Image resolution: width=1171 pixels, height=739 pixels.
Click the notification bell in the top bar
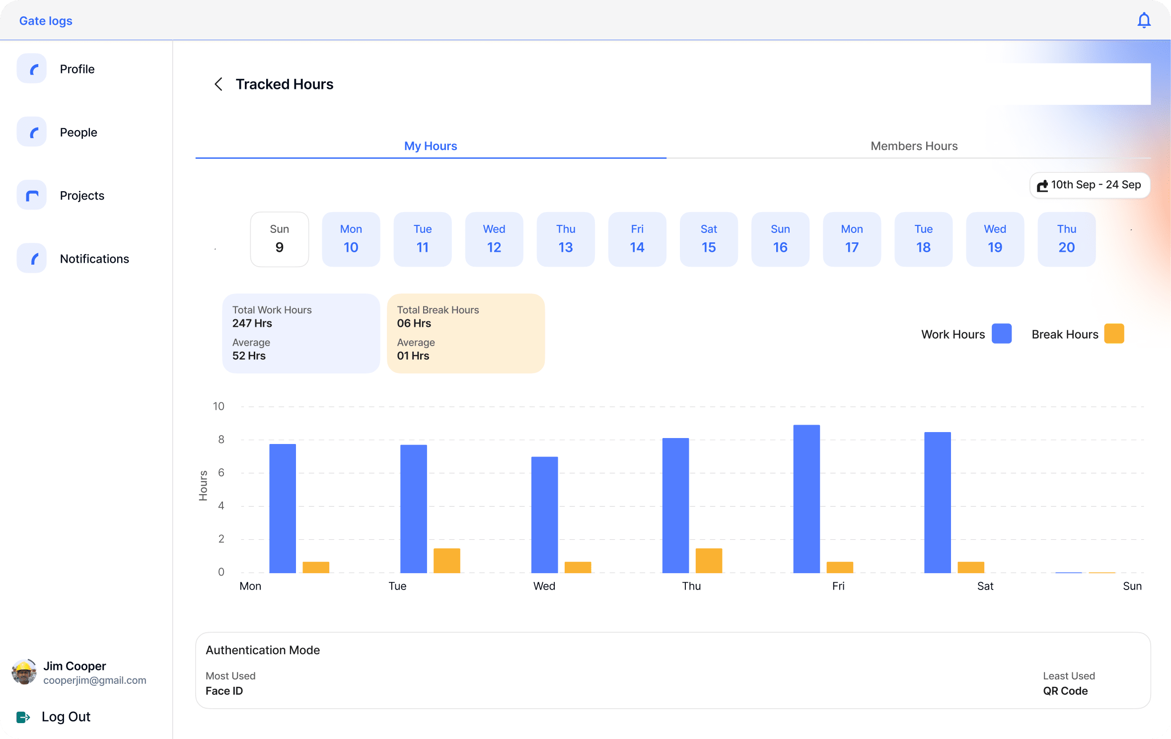(1144, 20)
